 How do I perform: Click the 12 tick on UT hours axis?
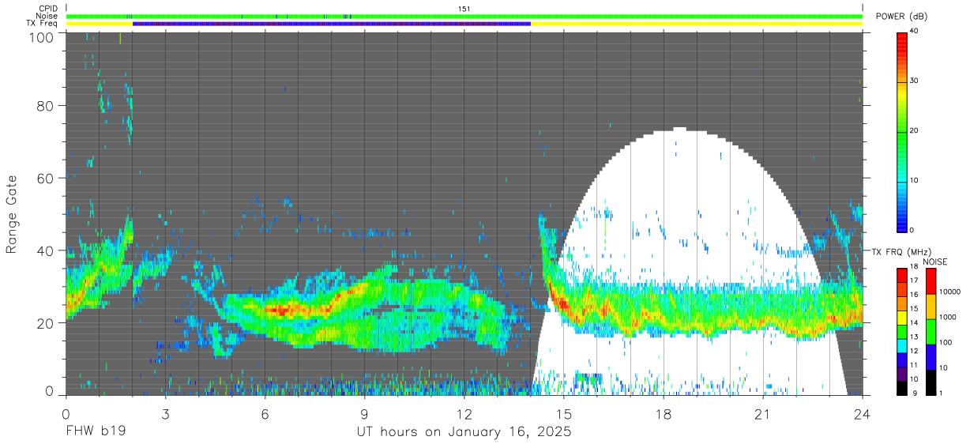pos(464,414)
